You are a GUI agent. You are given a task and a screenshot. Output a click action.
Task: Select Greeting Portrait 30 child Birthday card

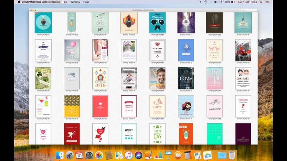(x=129, y=50)
